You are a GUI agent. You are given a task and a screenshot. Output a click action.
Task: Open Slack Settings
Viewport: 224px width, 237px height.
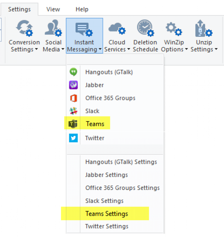coord(115,201)
